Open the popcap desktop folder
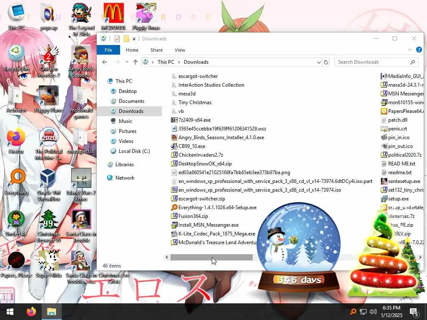 coord(48,16)
